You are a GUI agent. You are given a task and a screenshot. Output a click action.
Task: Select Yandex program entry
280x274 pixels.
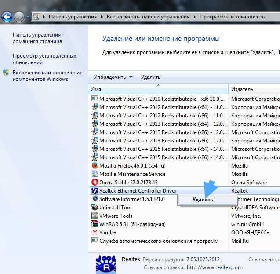click(x=184, y=233)
